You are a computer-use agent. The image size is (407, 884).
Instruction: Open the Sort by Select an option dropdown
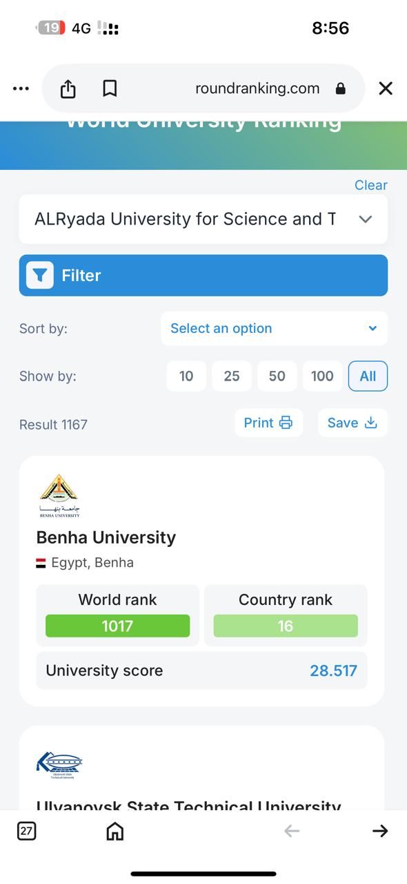(x=274, y=328)
